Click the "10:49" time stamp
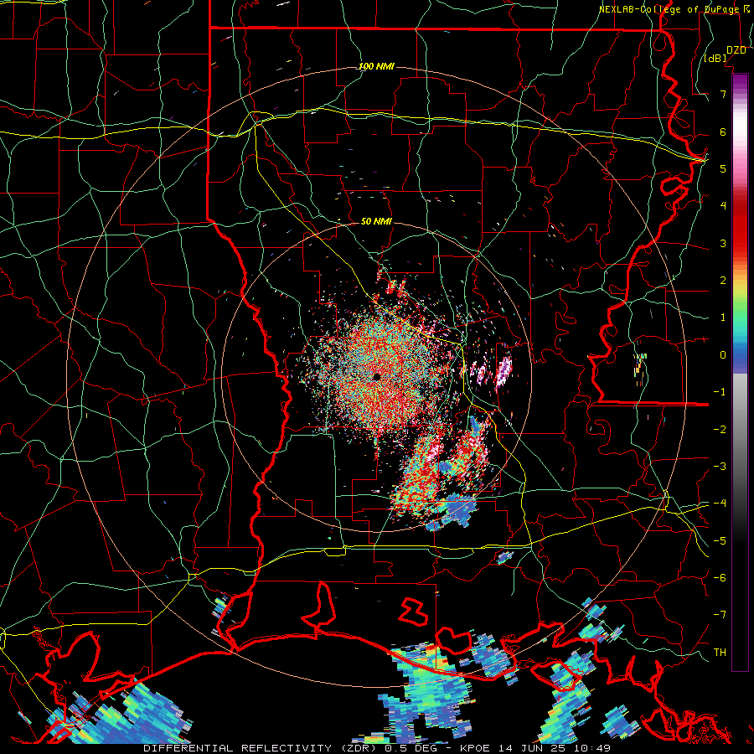Screen dimensions: 754x754 click(591, 748)
